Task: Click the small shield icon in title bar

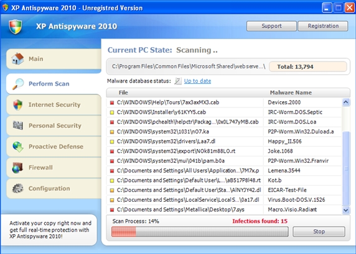Action: tap(6, 7)
